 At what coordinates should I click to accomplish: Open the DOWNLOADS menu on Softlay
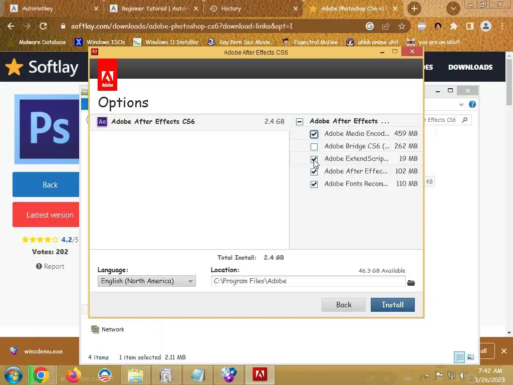[x=470, y=67]
